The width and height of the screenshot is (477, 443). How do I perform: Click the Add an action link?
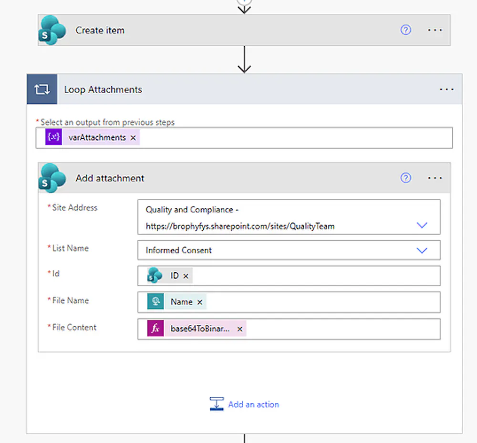pyautogui.click(x=253, y=404)
